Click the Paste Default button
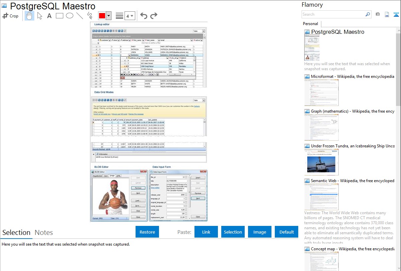401x271 pixels. (x=287, y=232)
